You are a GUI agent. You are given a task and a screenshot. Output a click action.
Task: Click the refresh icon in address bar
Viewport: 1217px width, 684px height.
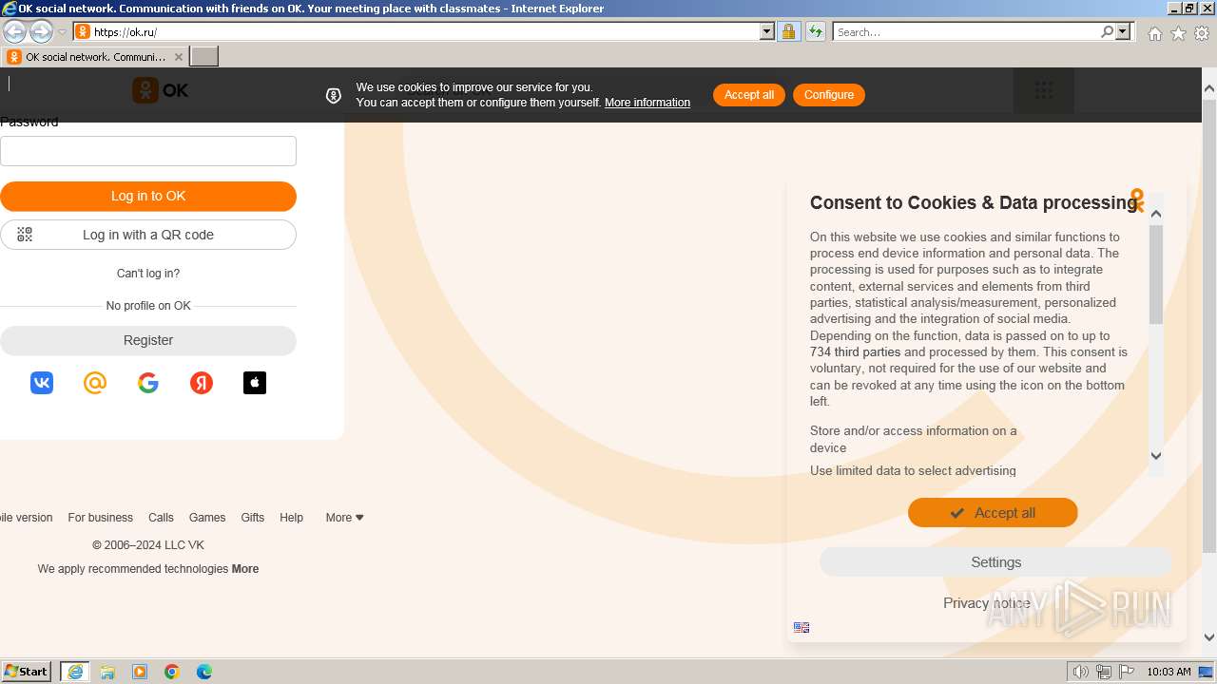[815, 31]
